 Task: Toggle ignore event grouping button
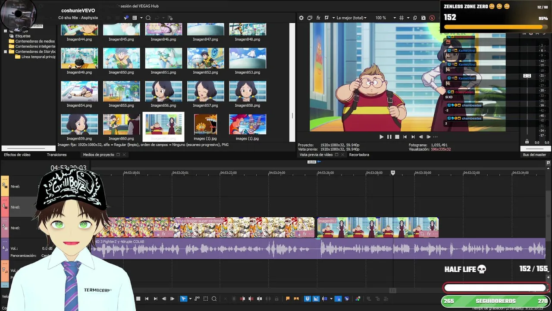point(347,298)
